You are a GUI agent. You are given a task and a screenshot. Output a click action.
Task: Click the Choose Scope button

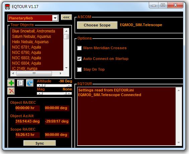point(97,25)
